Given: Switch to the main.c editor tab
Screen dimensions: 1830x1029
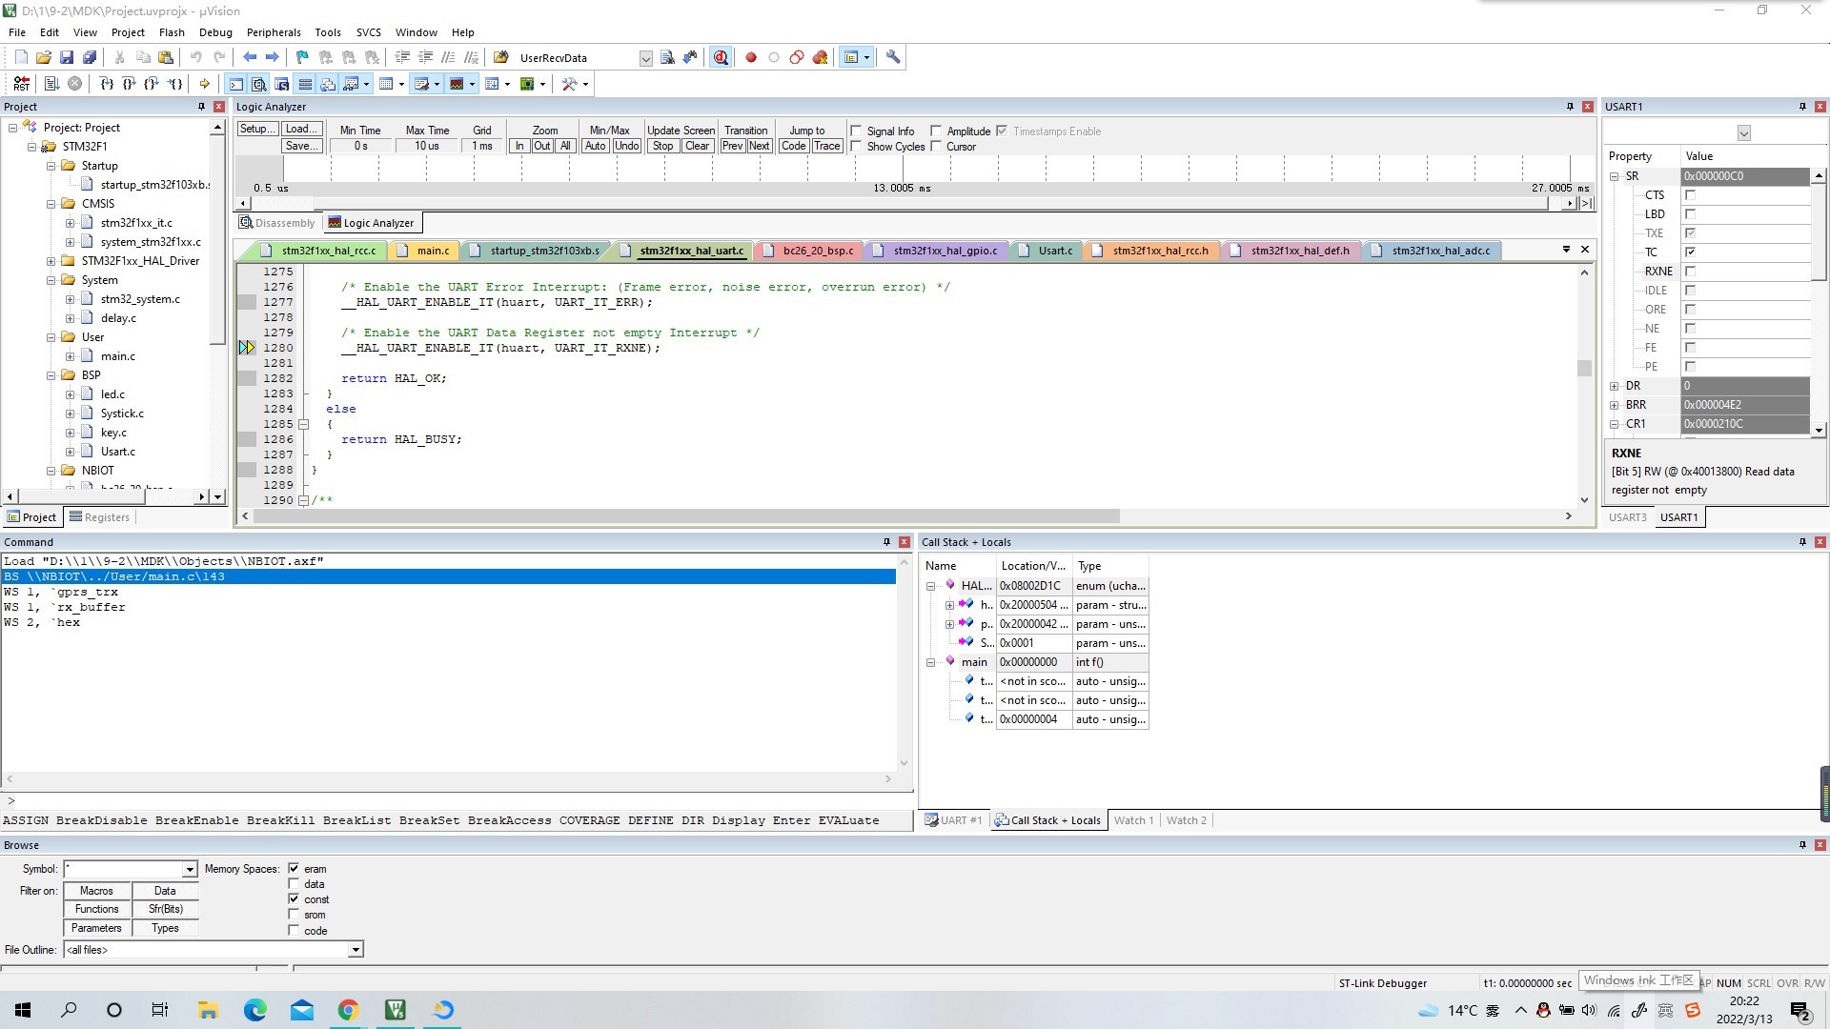Looking at the screenshot, I should 433,251.
